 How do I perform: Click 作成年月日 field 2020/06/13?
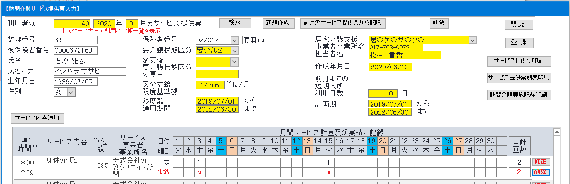coord(390,67)
